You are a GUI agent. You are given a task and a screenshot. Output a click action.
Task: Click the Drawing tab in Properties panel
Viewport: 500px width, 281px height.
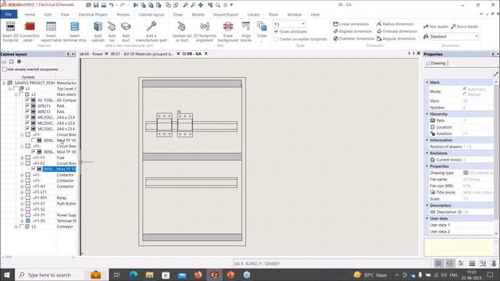tap(436, 63)
